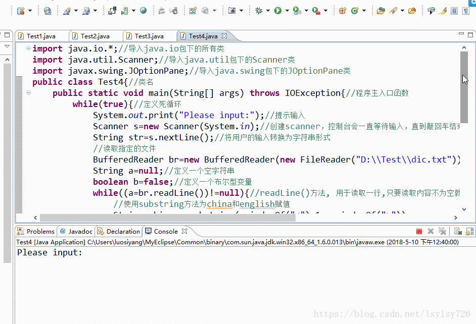Click the left panel view menu triangle
The image size is (476, 324).
point(7,46)
